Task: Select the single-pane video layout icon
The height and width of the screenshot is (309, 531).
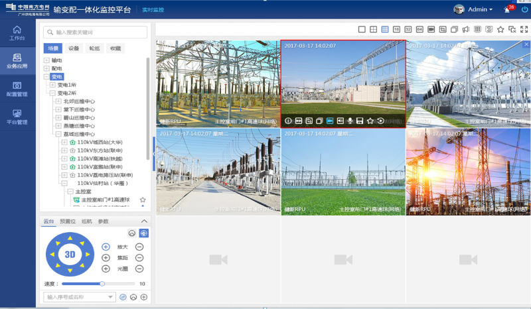Action: pos(362,29)
